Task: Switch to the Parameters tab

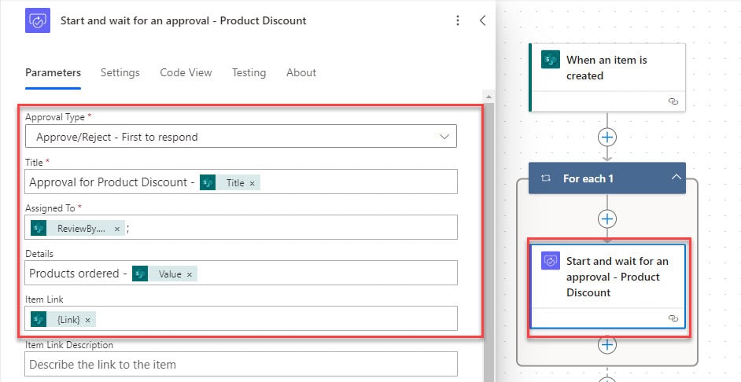Action: point(53,73)
